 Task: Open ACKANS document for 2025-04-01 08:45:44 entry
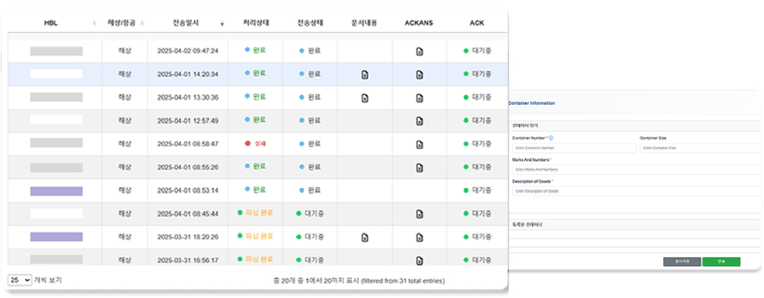[420, 214]
